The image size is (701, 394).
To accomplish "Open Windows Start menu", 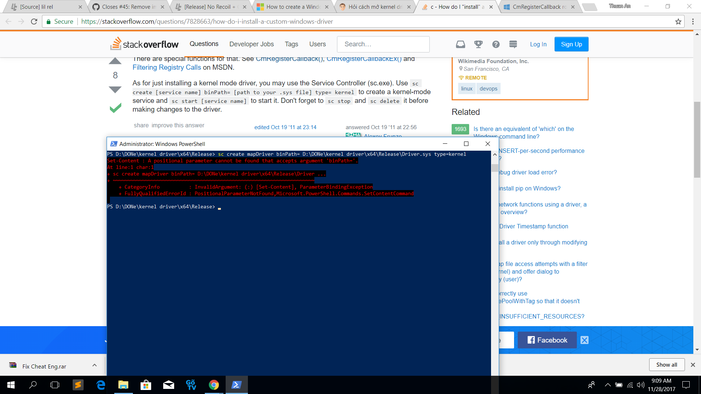I will pyautogui.click(x=11, y=385).
